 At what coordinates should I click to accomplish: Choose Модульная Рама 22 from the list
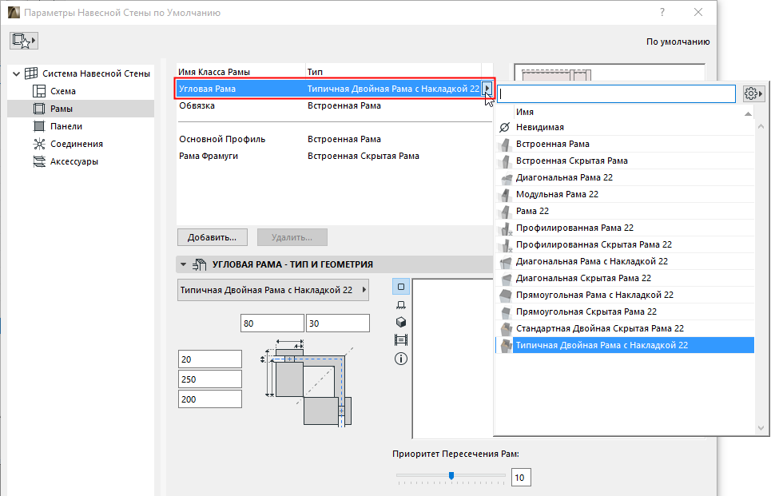(557, 194)
